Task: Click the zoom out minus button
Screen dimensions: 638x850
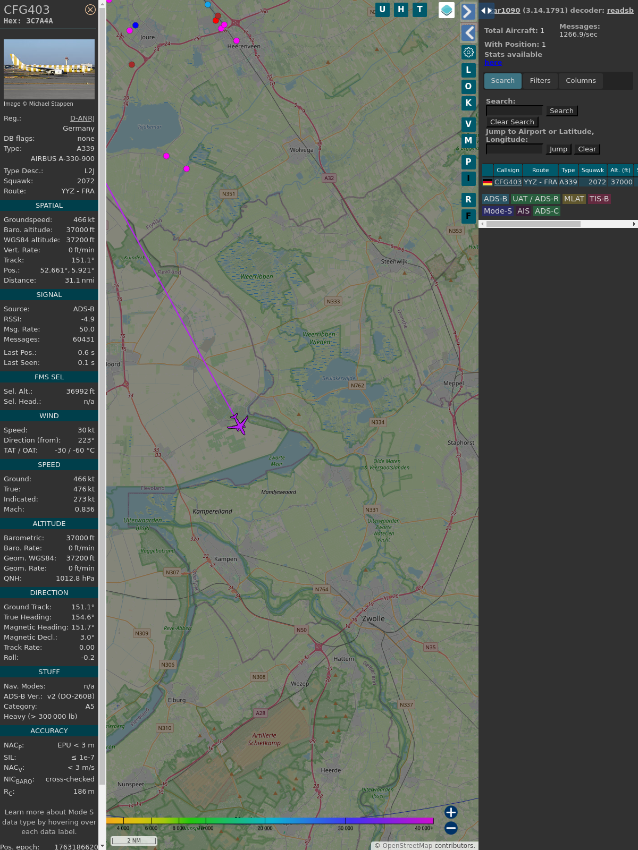Action: (451, 828)
